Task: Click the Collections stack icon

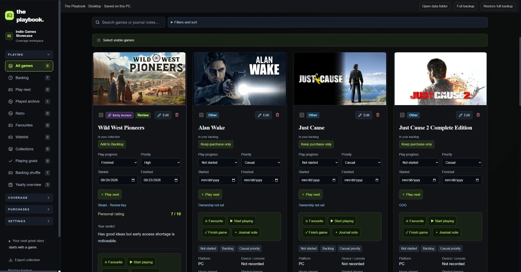Action: click(10, 149)
